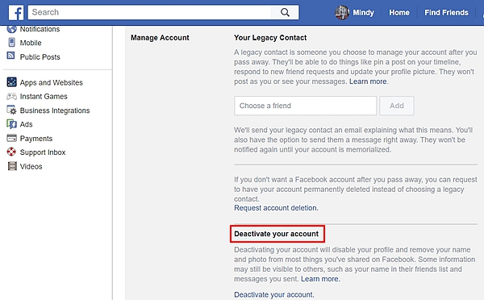
Task: Open Notifications settings in sidebar
Action: tap(40, 29)
